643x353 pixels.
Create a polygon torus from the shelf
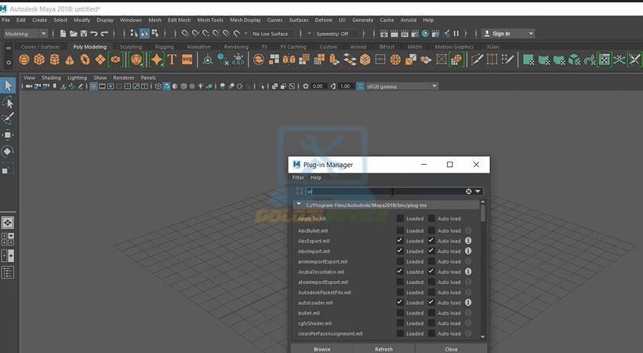click(85, 60)
